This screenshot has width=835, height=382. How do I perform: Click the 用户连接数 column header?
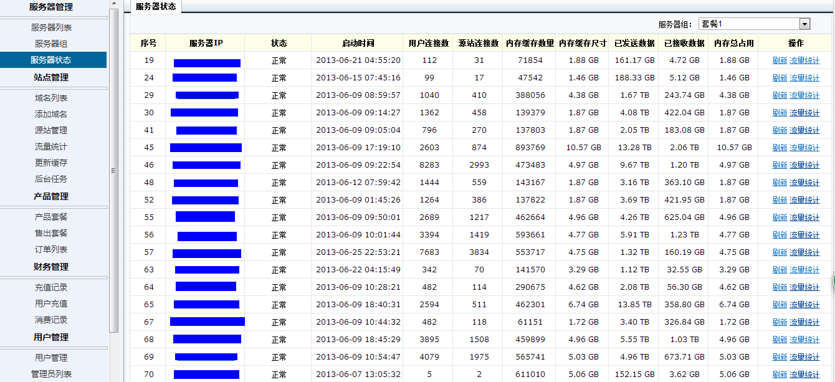click(x=429, y=43)
